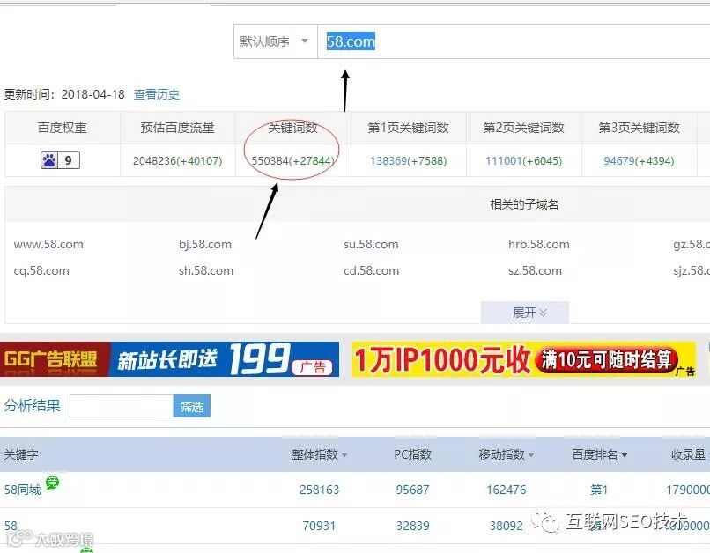Click the 第2页关键词数 column header
Image resolution: width=710 pixels, height=553 pixels.
pyautogui.click(x=524, y=128)
